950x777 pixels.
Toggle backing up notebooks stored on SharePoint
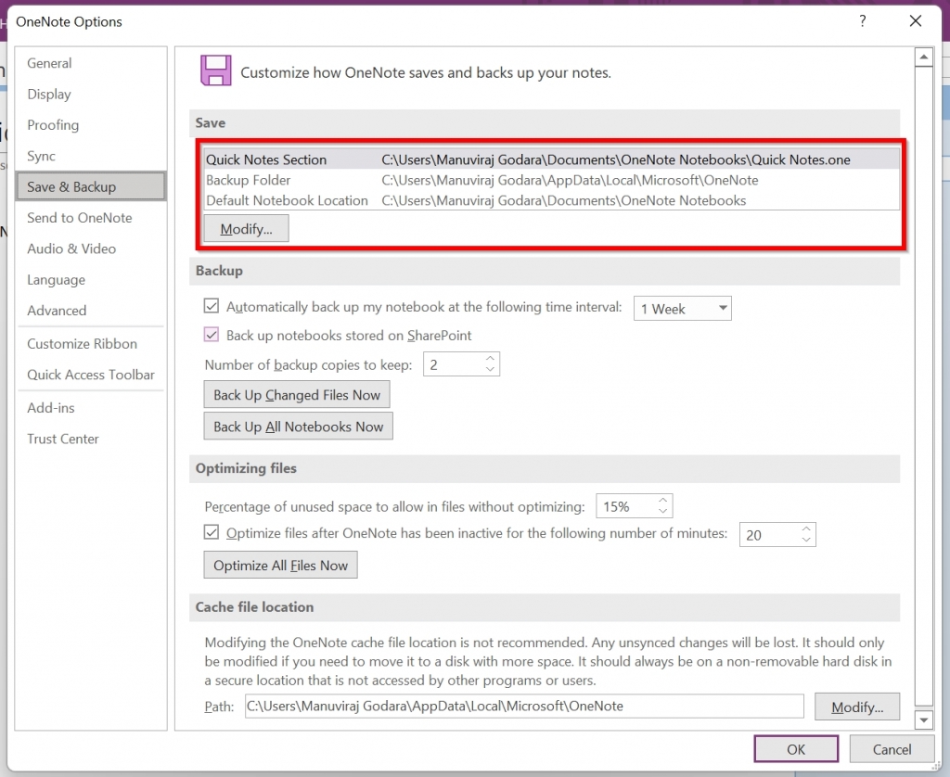(x=211, y=336)
